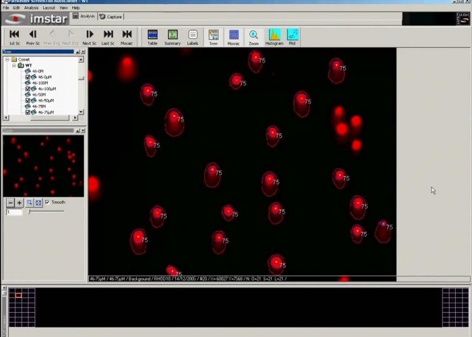Click the overview thumbnail image
This screenshot has height=337, width=472.
coord(43,166)
